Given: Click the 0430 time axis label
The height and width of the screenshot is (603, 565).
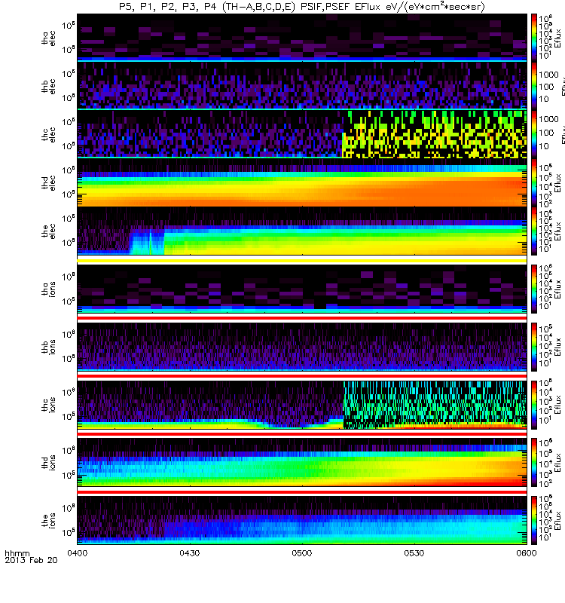Looking at the screenshot, I should click(x=190, y=553).
